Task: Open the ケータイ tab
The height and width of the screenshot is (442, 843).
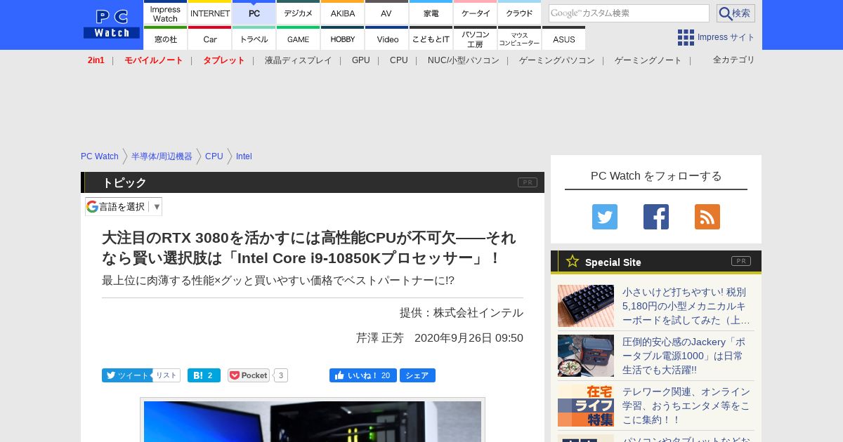Action: [x=476, y=12]
